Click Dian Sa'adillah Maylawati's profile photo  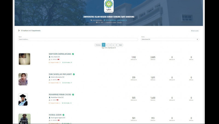click(23, 79)
